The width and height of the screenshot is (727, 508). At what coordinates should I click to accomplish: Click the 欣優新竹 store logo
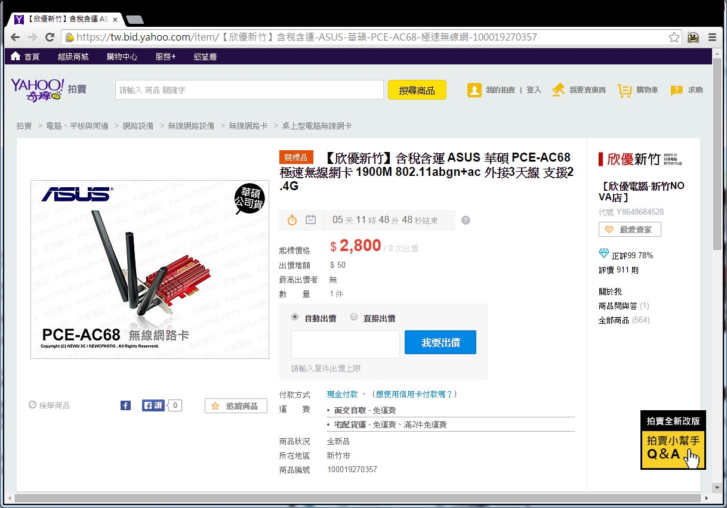tap(640, 159)
